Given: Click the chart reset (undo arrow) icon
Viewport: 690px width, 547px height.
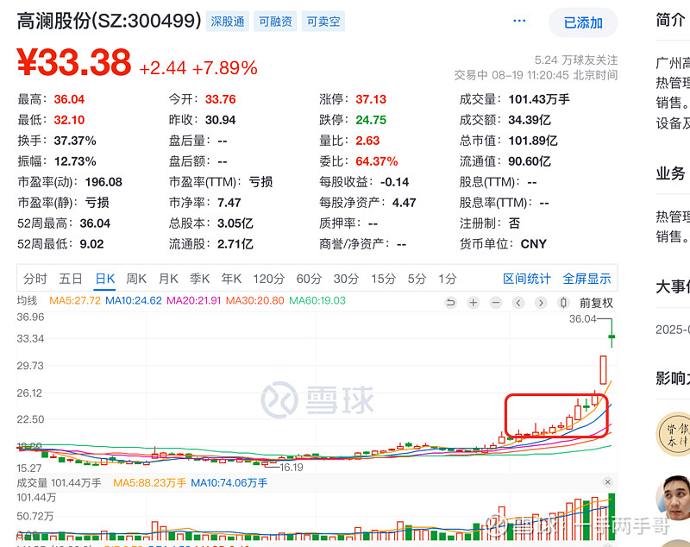Looking at the screenshot, I should pyautogui.click(x=450, y=303).
